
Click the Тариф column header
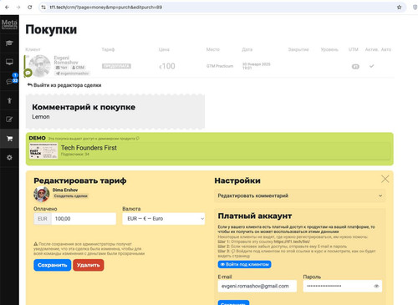click(x=108, y=49)
